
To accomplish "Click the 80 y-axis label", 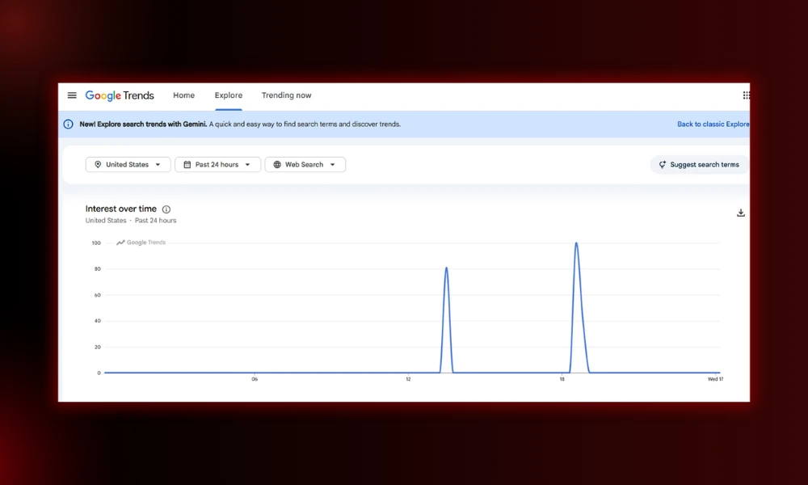I will point(98,269).
